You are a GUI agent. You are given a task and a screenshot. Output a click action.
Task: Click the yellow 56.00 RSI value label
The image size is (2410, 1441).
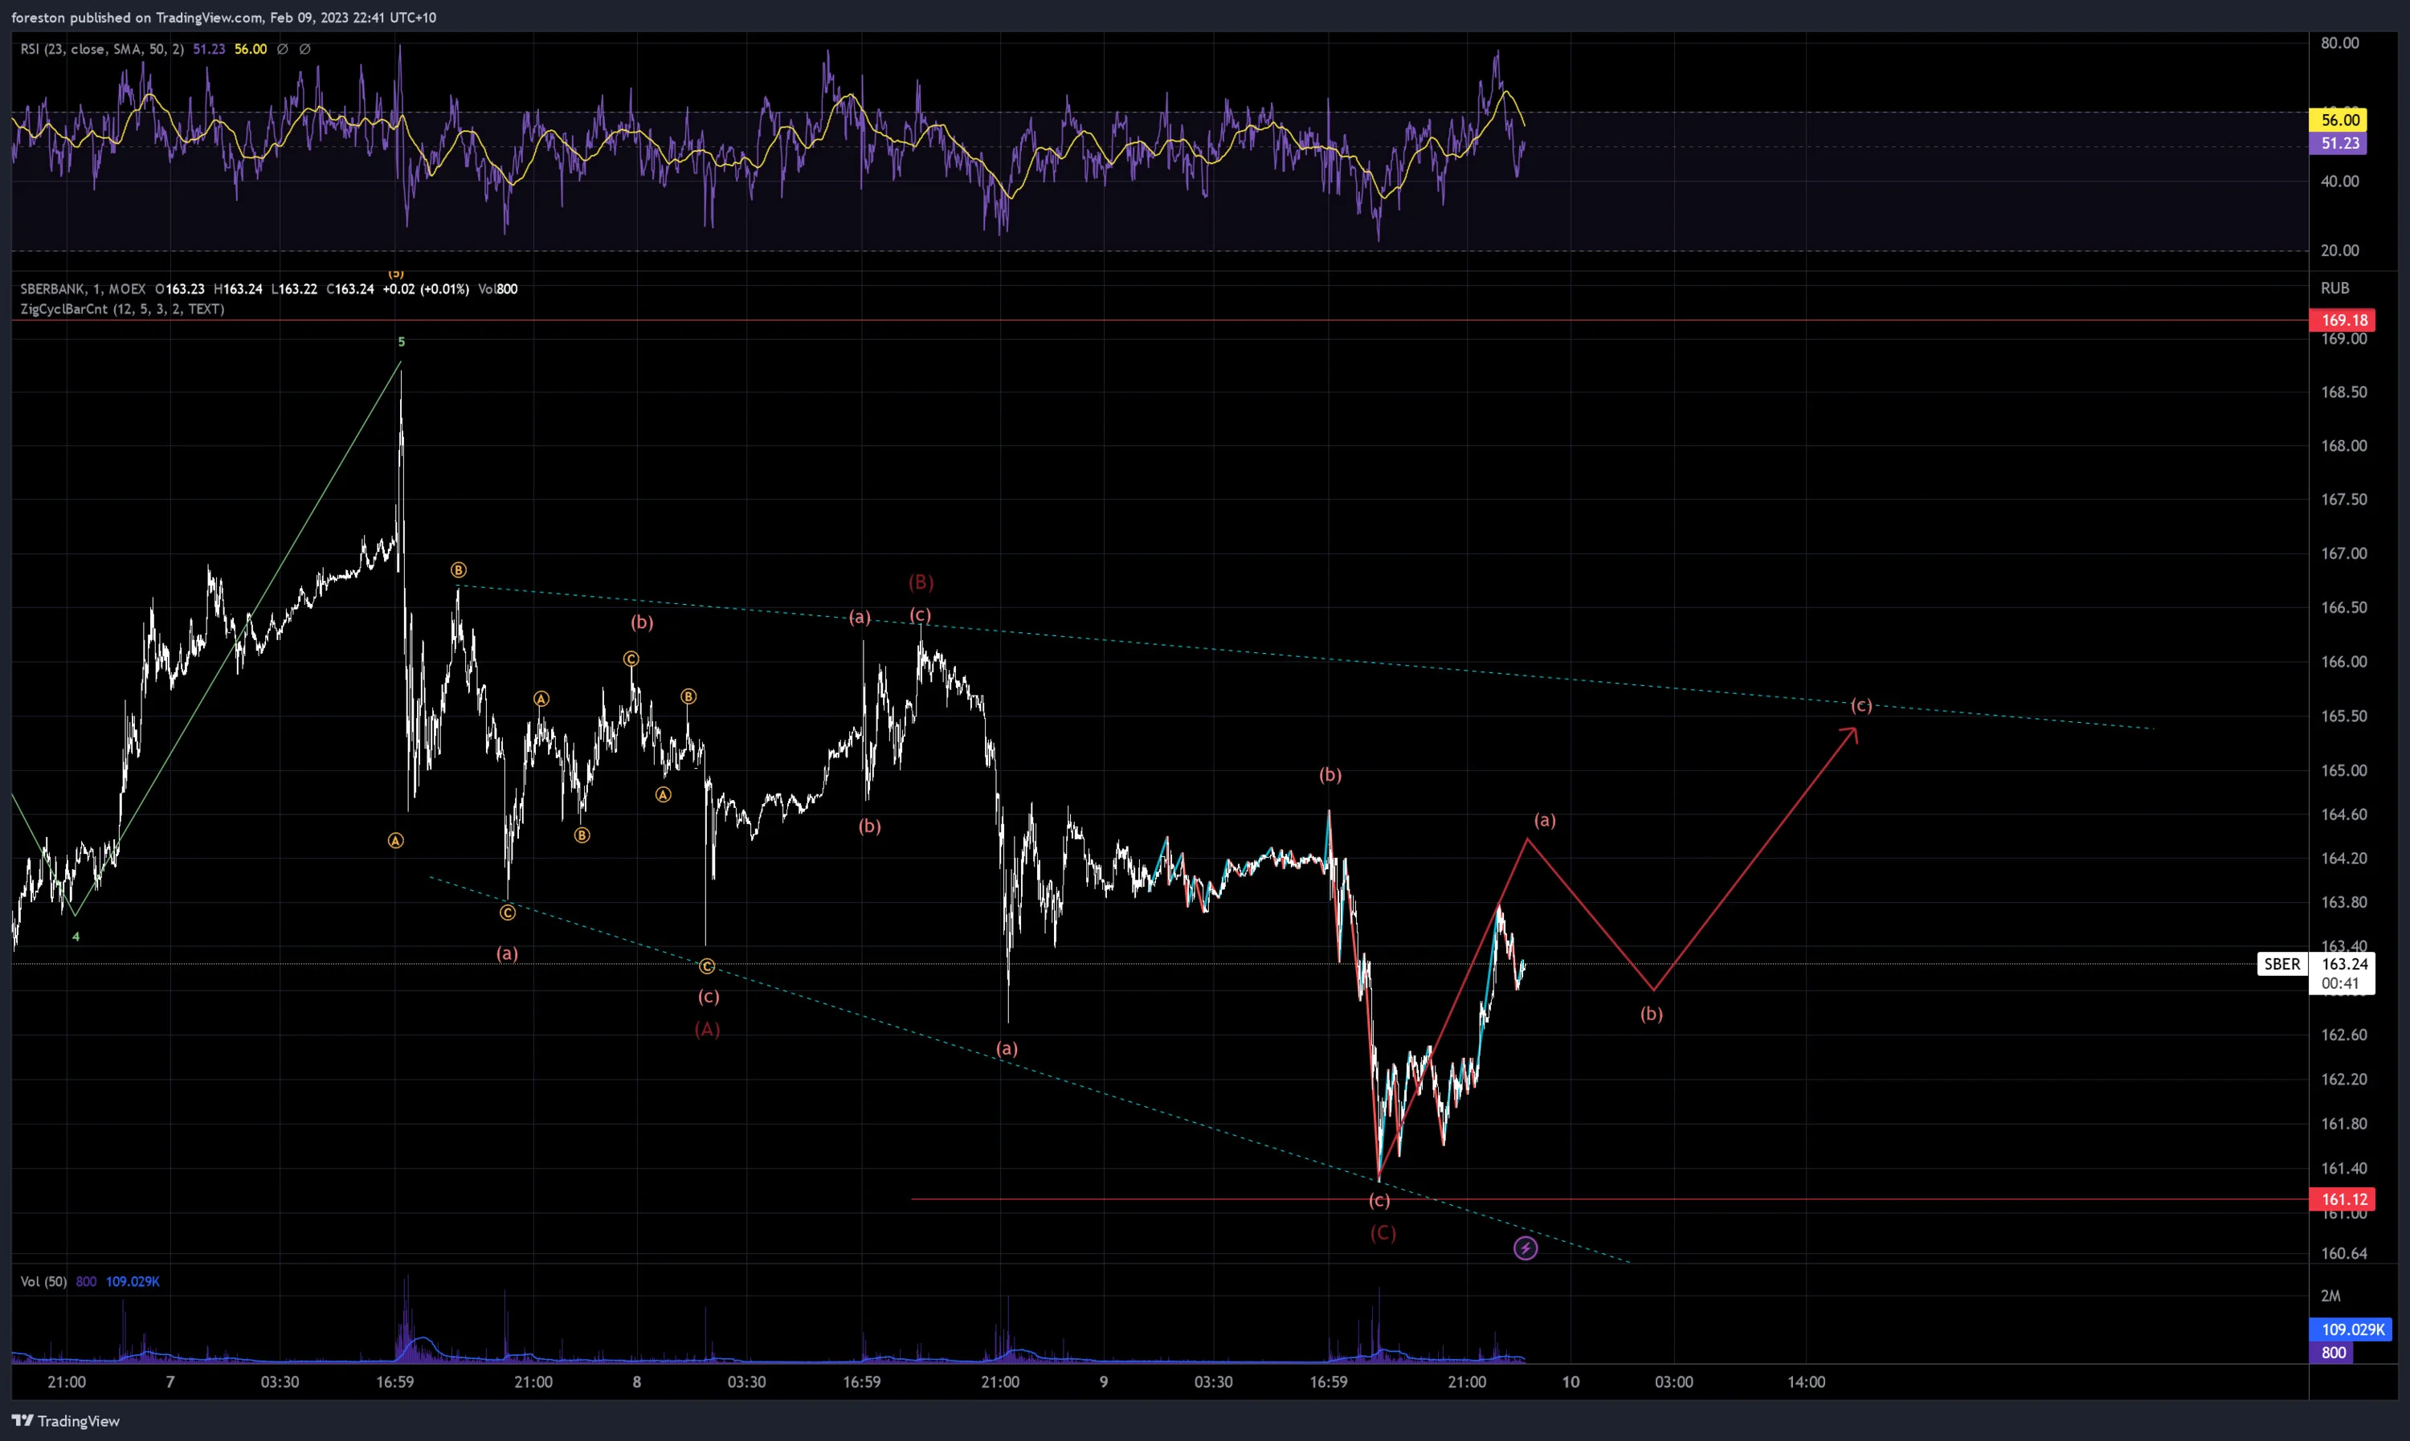click(x=2339, y=120)
